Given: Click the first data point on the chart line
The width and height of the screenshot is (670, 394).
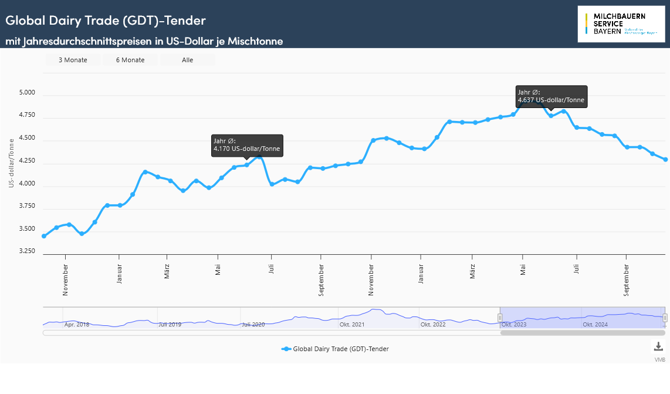Looking at the screenshot, I should pos(44,236).
